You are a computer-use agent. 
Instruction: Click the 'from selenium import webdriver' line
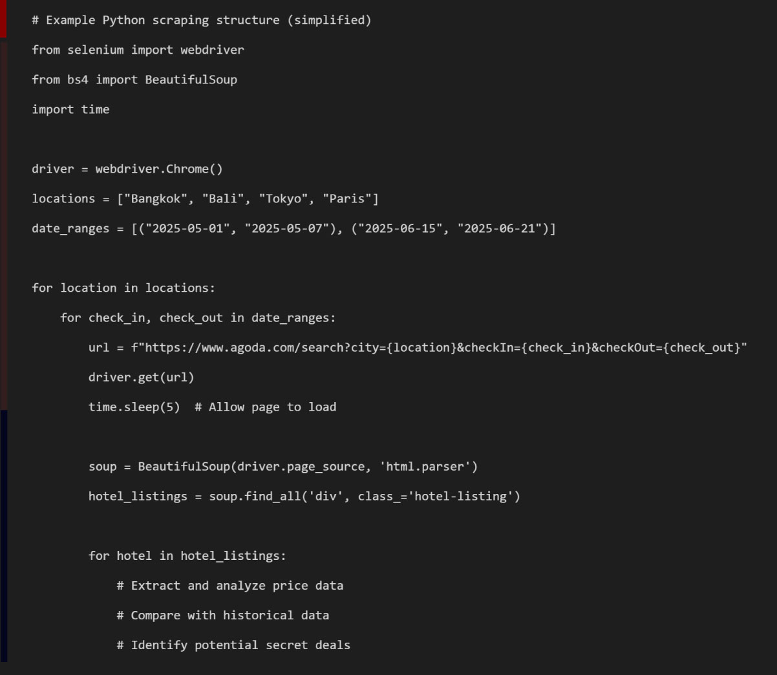[x=138, y=50]
